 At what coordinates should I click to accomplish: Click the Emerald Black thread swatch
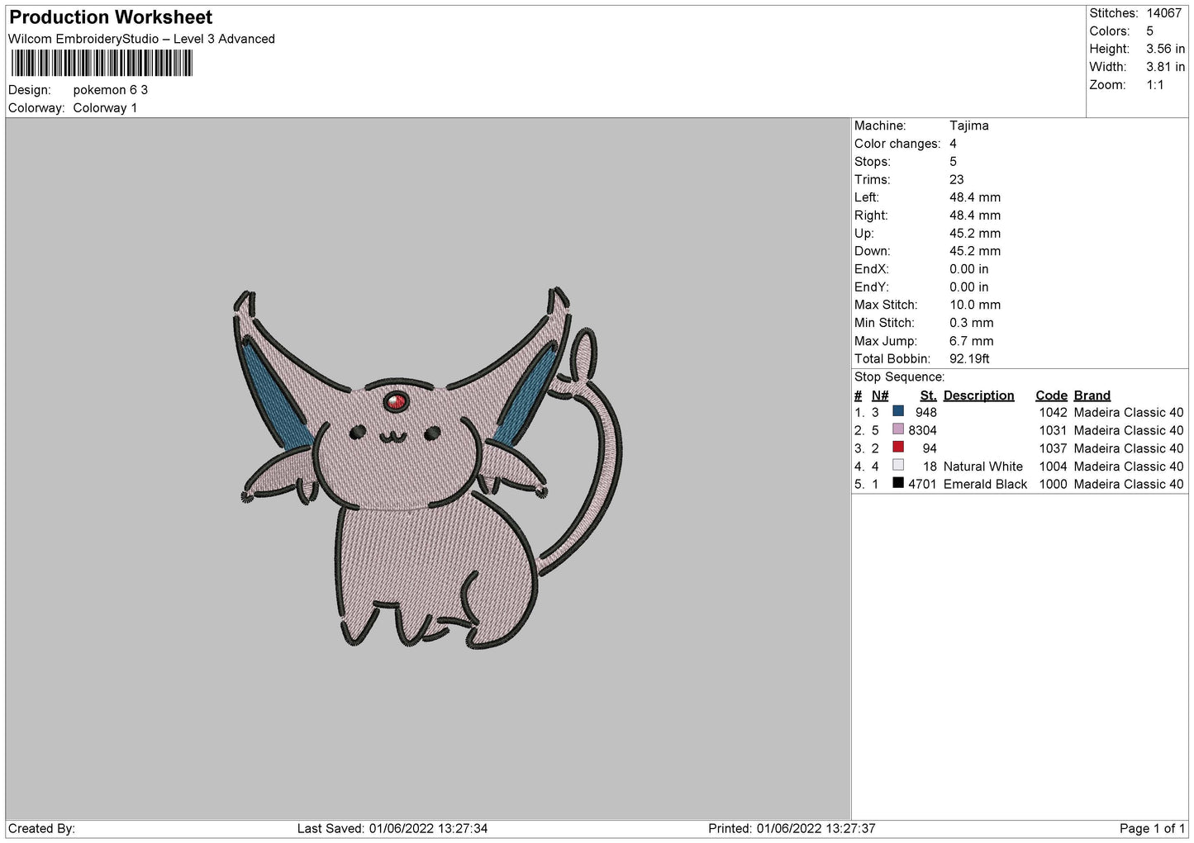pyautogui.click(x=898, y=483)
